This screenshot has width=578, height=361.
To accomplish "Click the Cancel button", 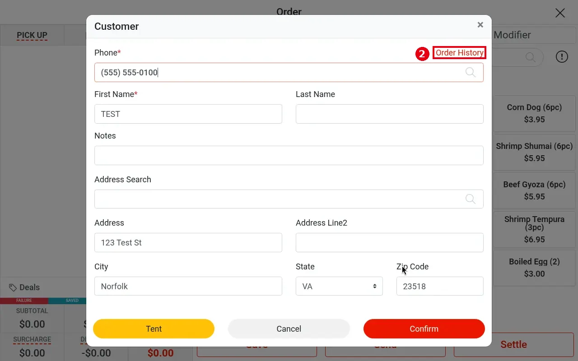I will (x=289, y=329).
